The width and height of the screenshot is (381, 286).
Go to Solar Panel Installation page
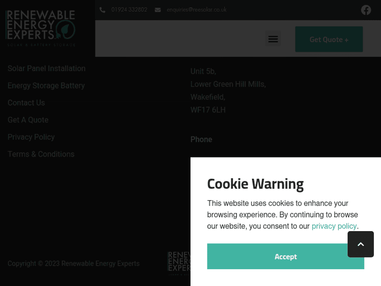[x=46, y=69]
